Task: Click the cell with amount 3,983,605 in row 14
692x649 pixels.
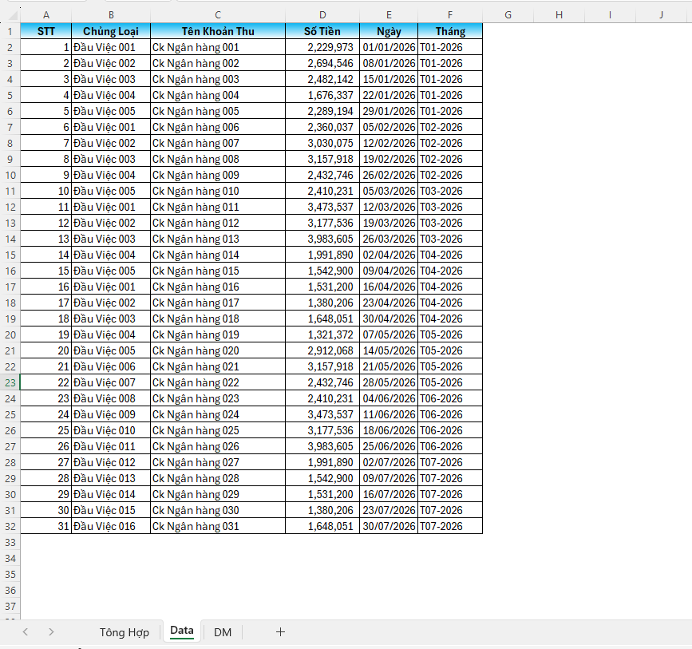Action: (322, 239)
